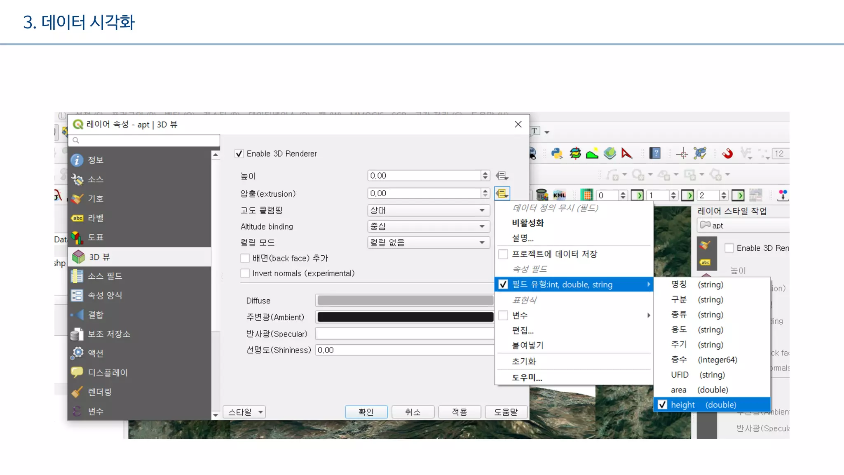Select the 도표 (Diagrams) icon in sidebar
This screenshot has width=844, height=475.
[x=77, y=237]
